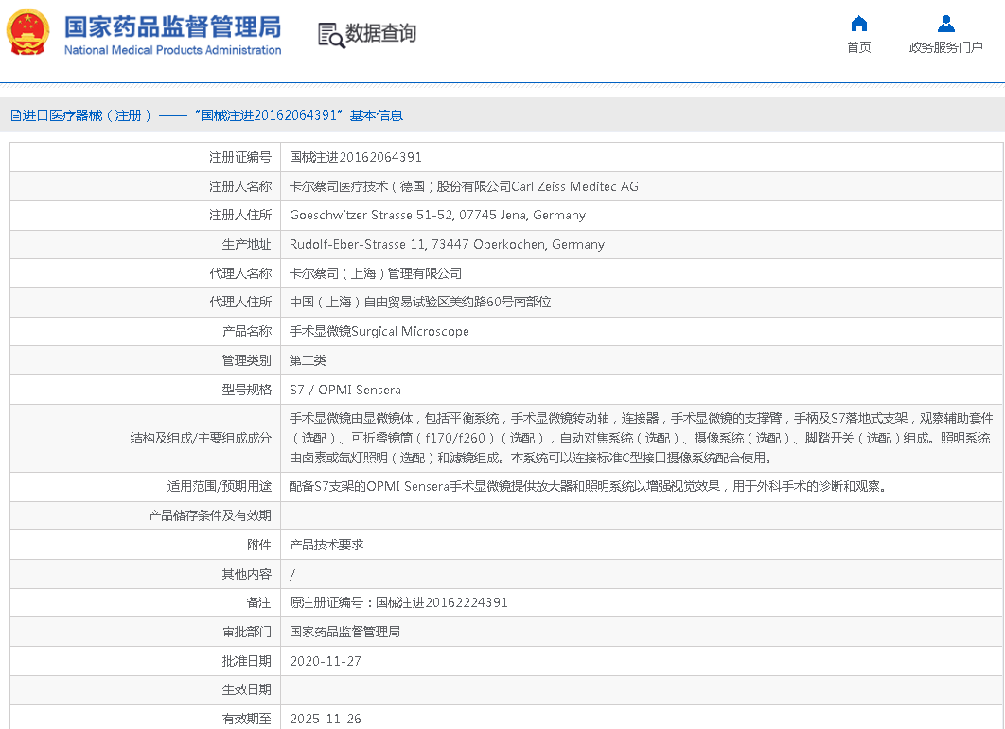Viewport: 1005px width, 729px height.
Task: Click the Rudolf-Eber-Strasse production address
Action: [x=447, y=244]
